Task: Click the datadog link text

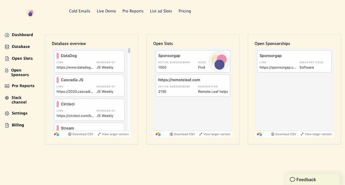Action: pos(75,67)
